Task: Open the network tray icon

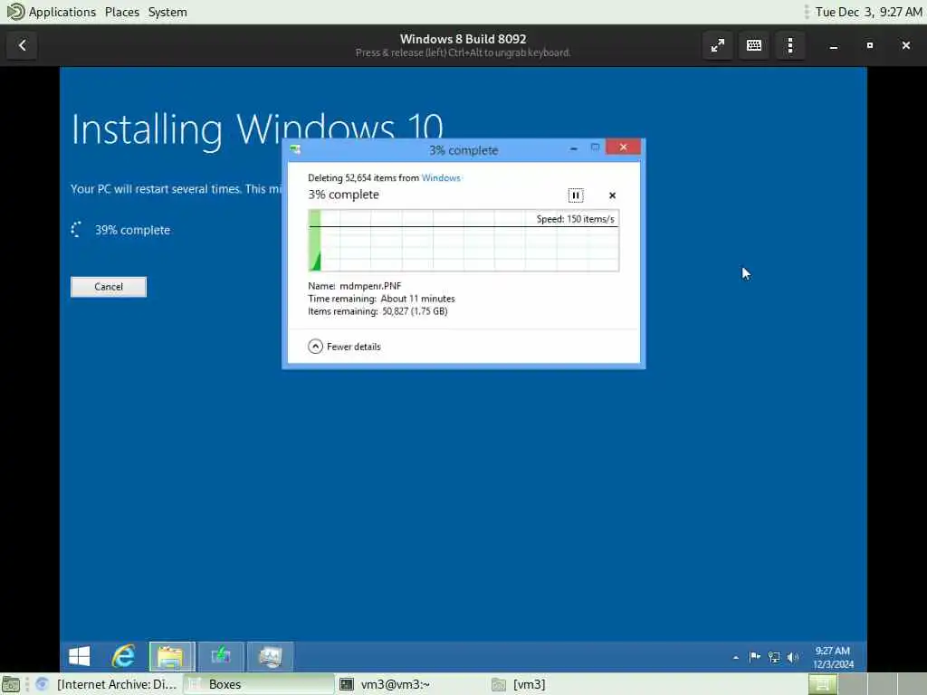Action: pyautogui.click(x=773, y=657)
